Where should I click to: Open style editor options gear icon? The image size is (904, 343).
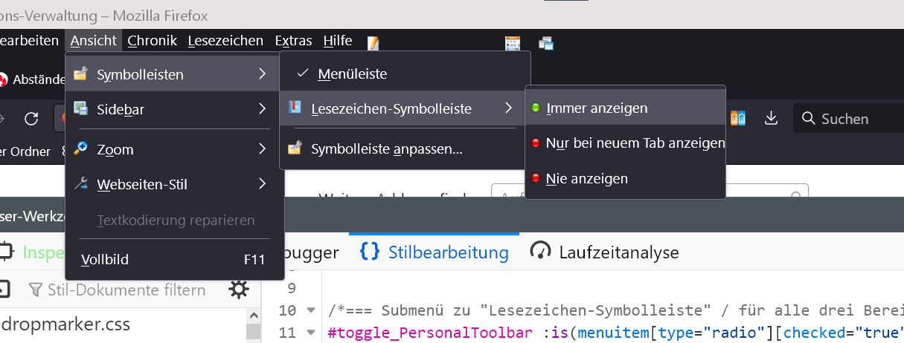[238, 290]
